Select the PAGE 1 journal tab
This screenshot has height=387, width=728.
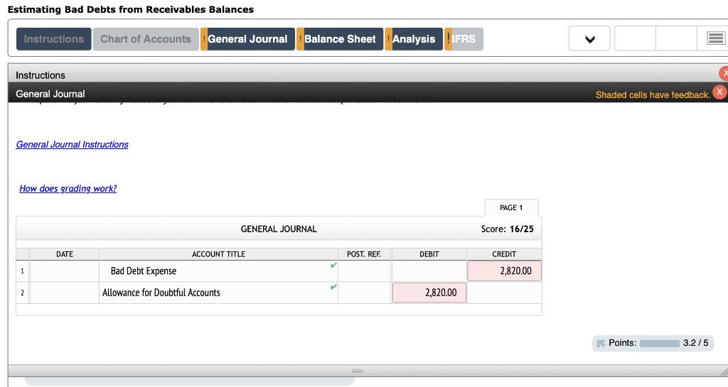(x=511, y=207)
